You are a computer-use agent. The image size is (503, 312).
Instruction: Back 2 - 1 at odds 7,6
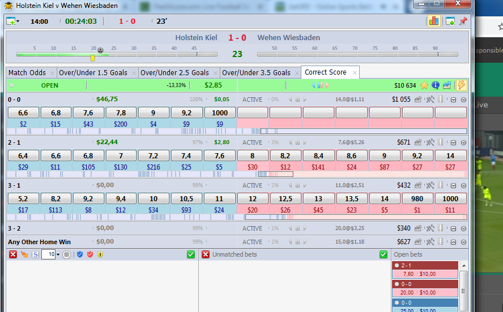(219, 155)
